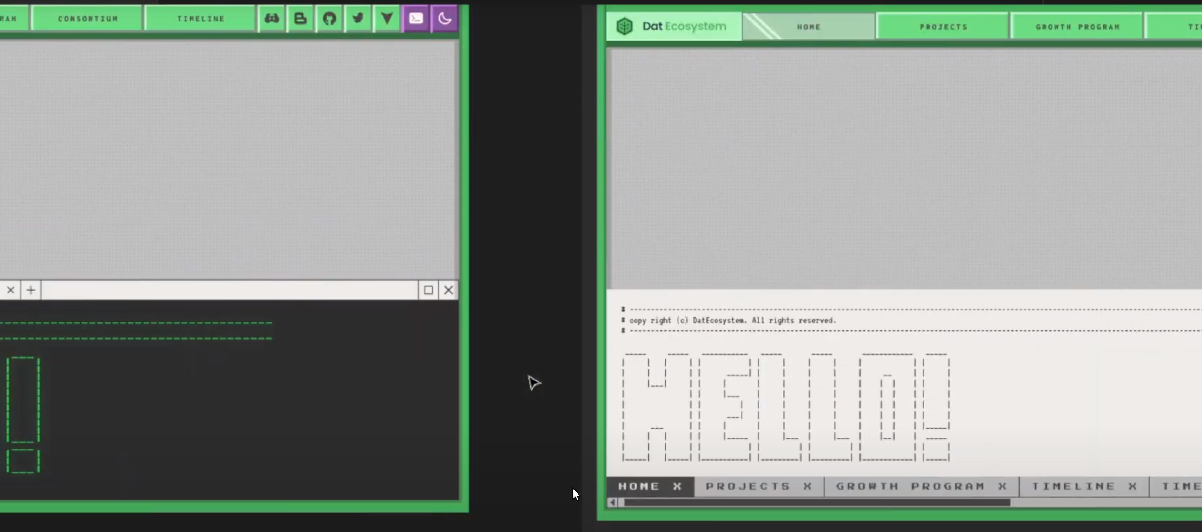Screen dimensions: 1202x532
Task: Close the TIMELINE terminal tab
Action: 1133,486
